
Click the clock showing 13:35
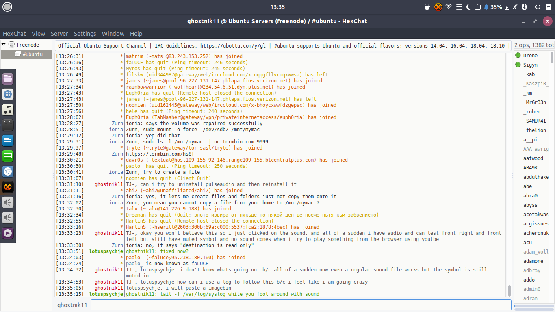click(x=277, y=6)
